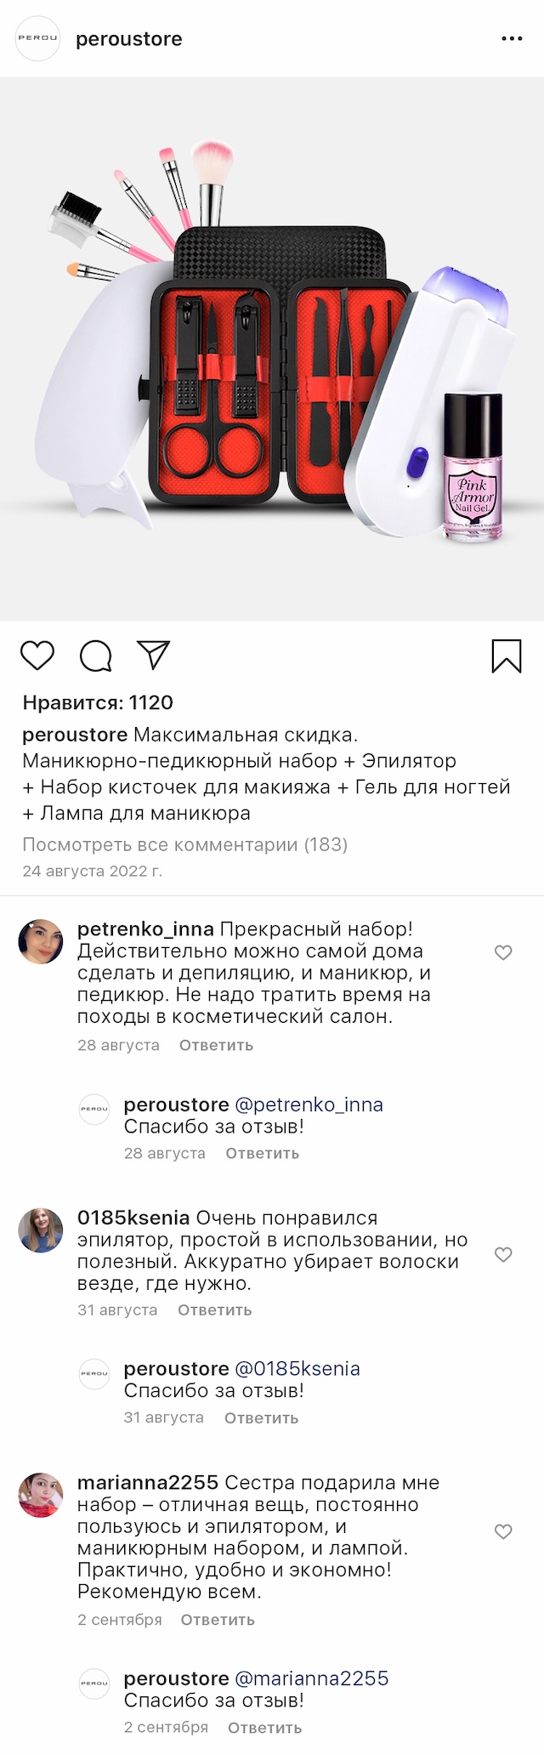Like marianna2255's comment
Viewport: 544px width, 1755px height.
503,1531
